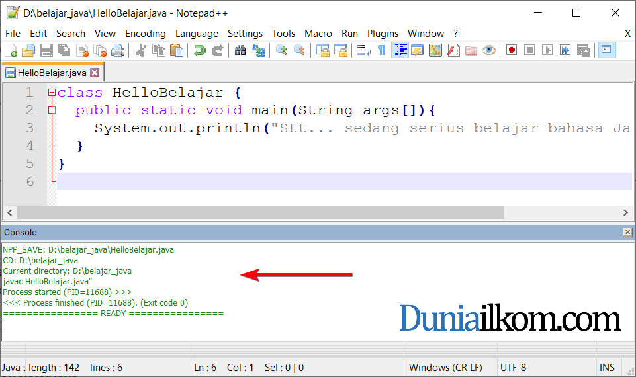Open the Macro menu
The height and width of the screenshot is (377, 636).
[x=318, y=34]
